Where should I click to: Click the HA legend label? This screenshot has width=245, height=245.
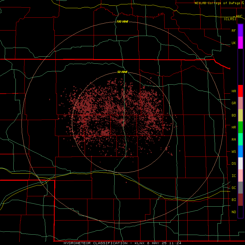tap(234, 91)
